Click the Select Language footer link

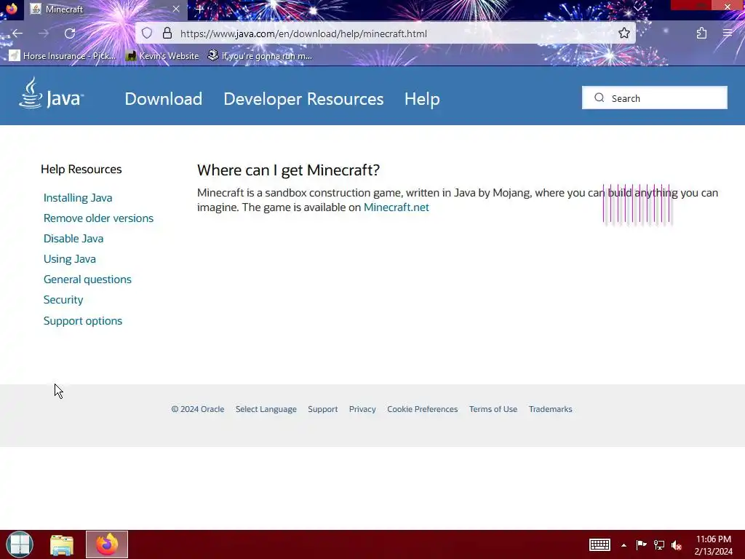[x=266, y=409]
